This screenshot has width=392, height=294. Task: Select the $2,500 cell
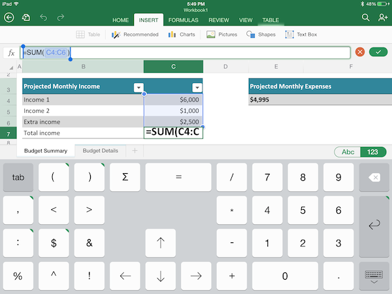pyautogui.click(x=173, y=122)
